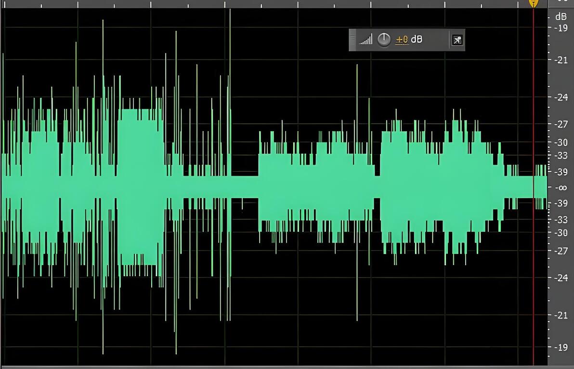Click the lower -21 dB scale label
This screenshot has height=369, width=574.
pyautogui.click(x=561, y=315)
